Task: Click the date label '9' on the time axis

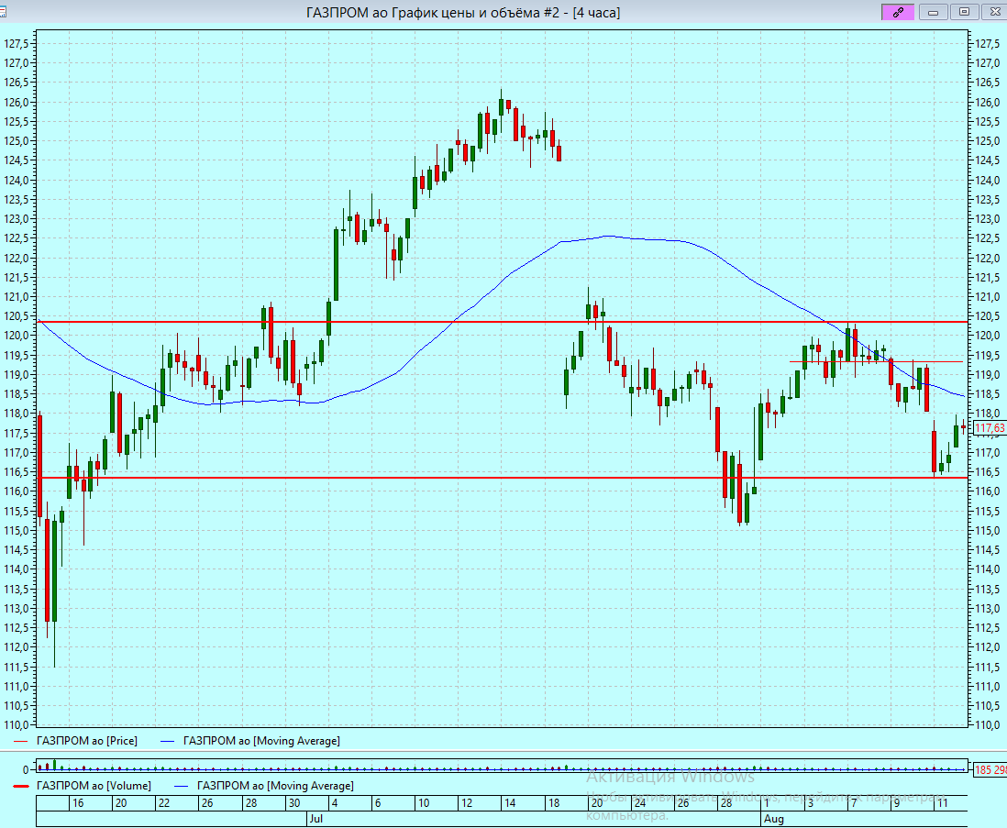Action: pyautogui.click(x=897, y=803)
